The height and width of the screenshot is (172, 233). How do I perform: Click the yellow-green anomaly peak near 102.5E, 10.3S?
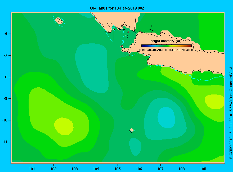pos(64,126)
